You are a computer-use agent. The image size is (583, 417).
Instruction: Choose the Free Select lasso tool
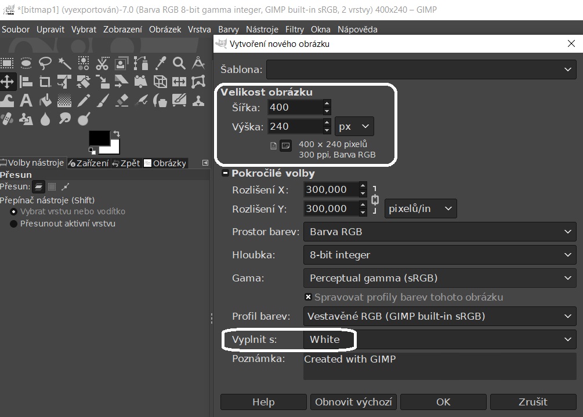coord(45,64)
